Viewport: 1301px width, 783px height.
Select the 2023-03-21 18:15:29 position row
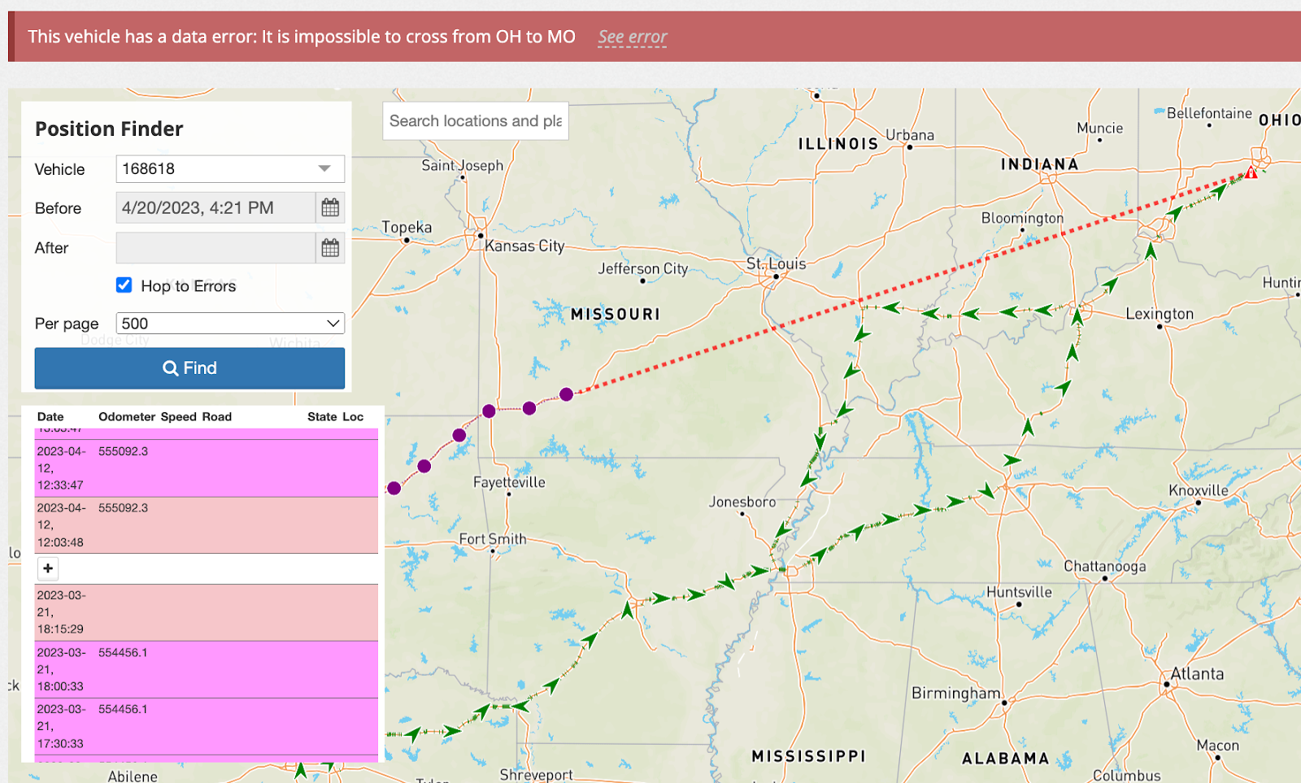[x=206, y=612]
